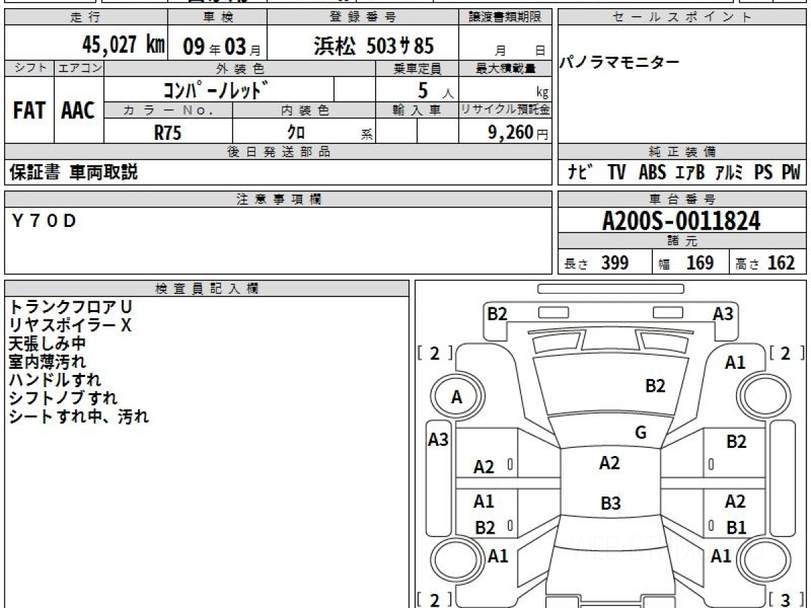Click the B2 mark on the hood
This screenshot has height=608, width=811.
pos(655,386)
